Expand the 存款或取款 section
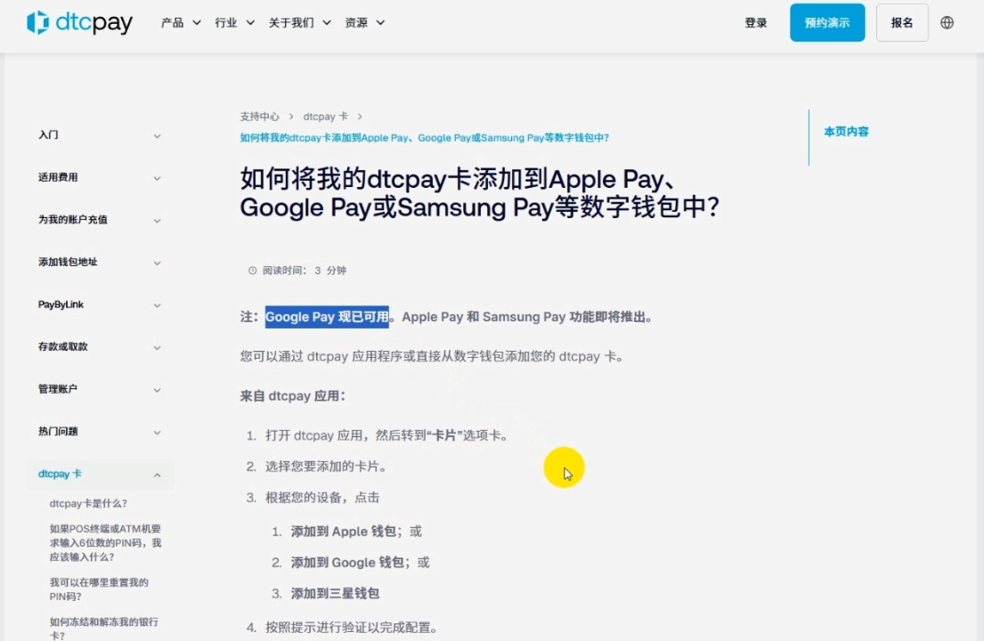984x641 pixels. coord(100,347)
